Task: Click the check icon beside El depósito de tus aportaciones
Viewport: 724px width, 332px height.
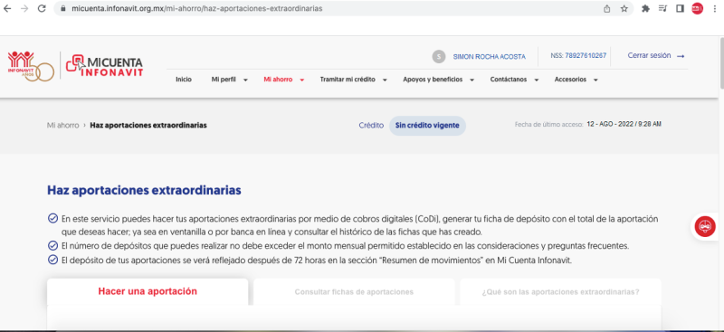Action: pos(52,260)
